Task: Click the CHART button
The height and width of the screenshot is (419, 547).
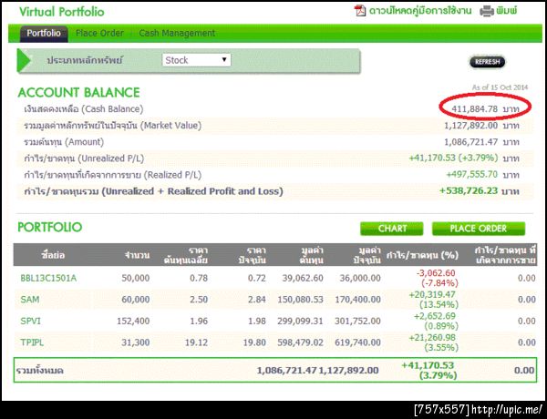Action: pyautogui.click(x=392, y=229)
